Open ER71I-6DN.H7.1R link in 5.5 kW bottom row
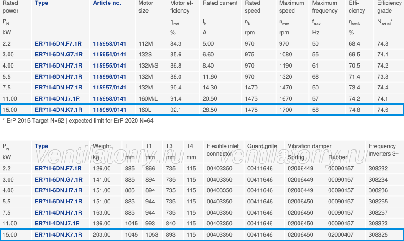The image size is (404, 241). pos(58,202)
